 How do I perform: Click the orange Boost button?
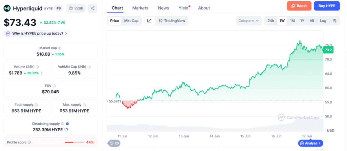tap(299, 6)
